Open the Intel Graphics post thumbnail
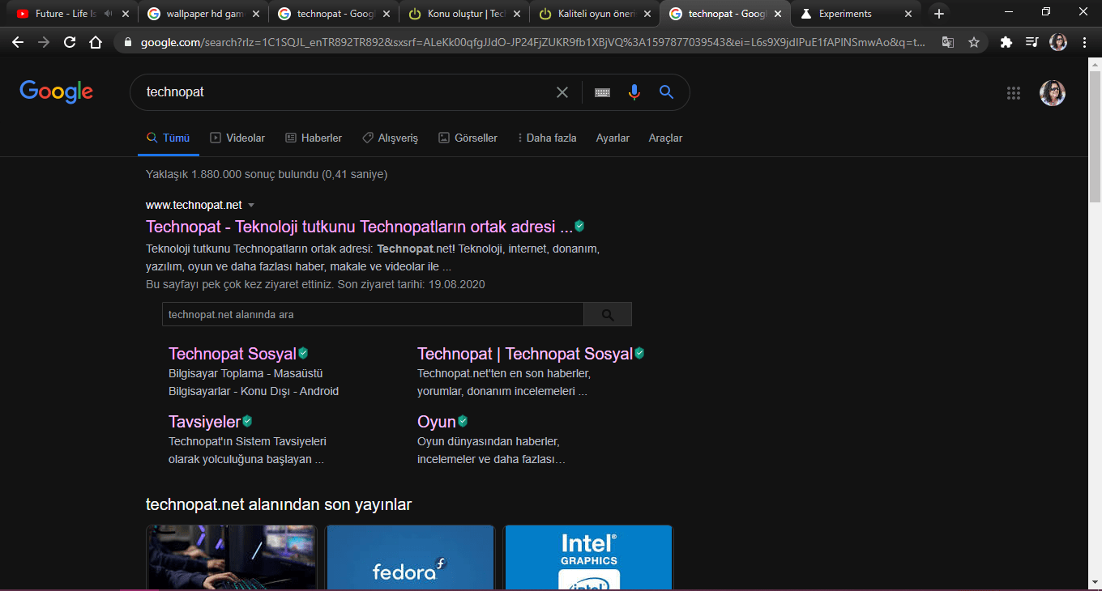This screenshot has height=591, width=1102. tap(588, 558)
